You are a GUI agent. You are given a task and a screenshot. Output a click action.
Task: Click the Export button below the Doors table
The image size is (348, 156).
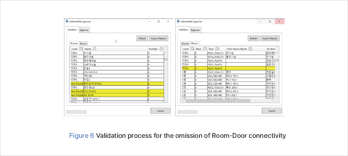(x=272, y=111)
